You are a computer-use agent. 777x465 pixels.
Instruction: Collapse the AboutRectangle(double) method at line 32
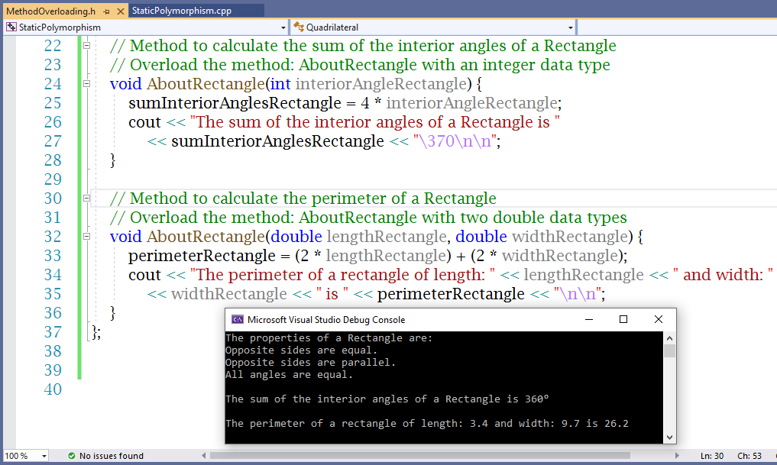click(x=87, y=236)
